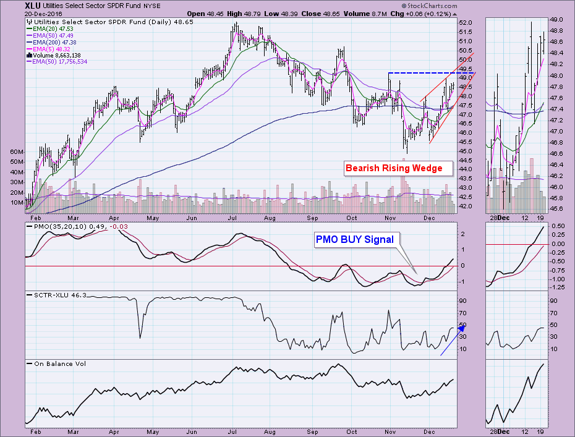575x437 pixels.
Task: Click the Volume 8,663,138 legend entry
Action: coord(54,56)
